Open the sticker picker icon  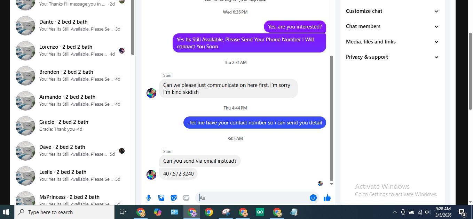point(174,198)
